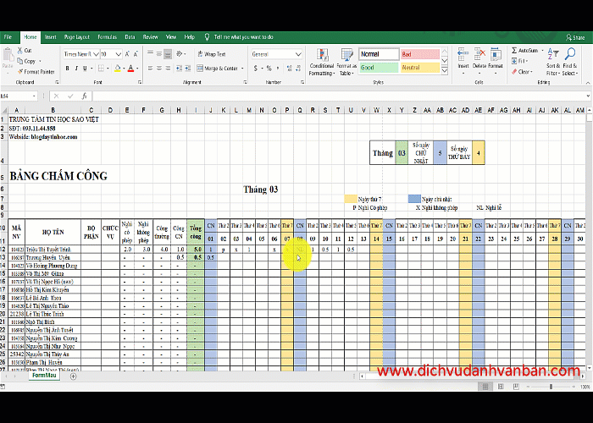Select the FormMau sheet tab
Viewport: 593px width, 423px height.
click(x=44, y=376)
